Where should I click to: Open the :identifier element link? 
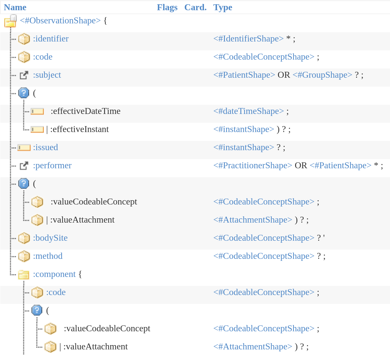[51, 39]
